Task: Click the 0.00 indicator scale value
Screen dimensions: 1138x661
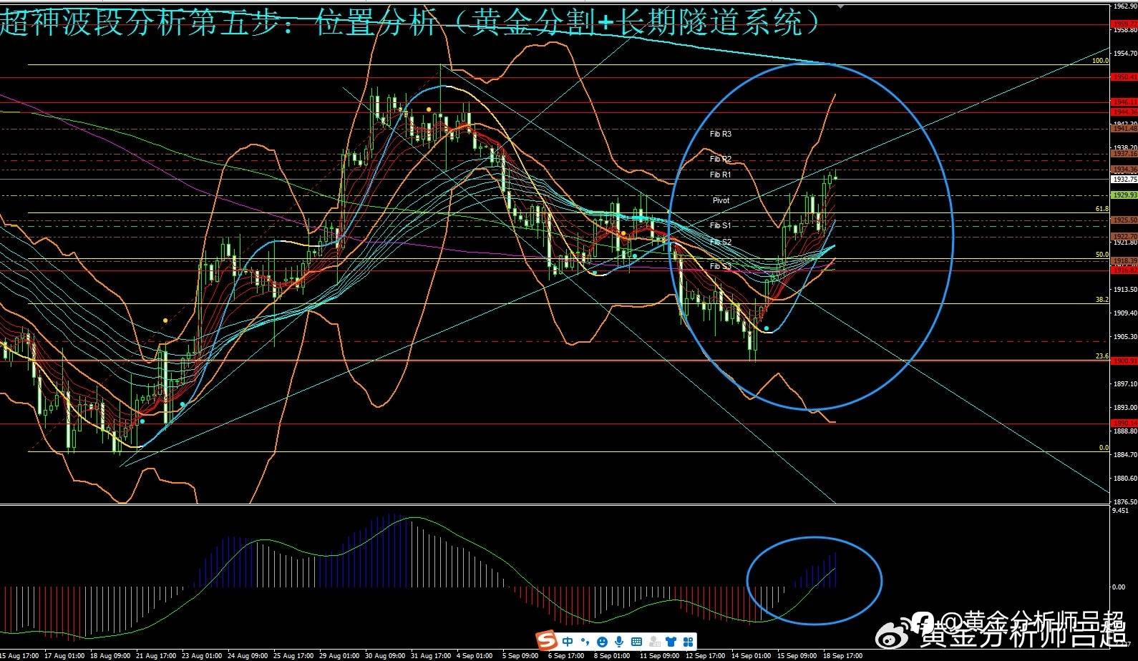Action: point(1119,587)
